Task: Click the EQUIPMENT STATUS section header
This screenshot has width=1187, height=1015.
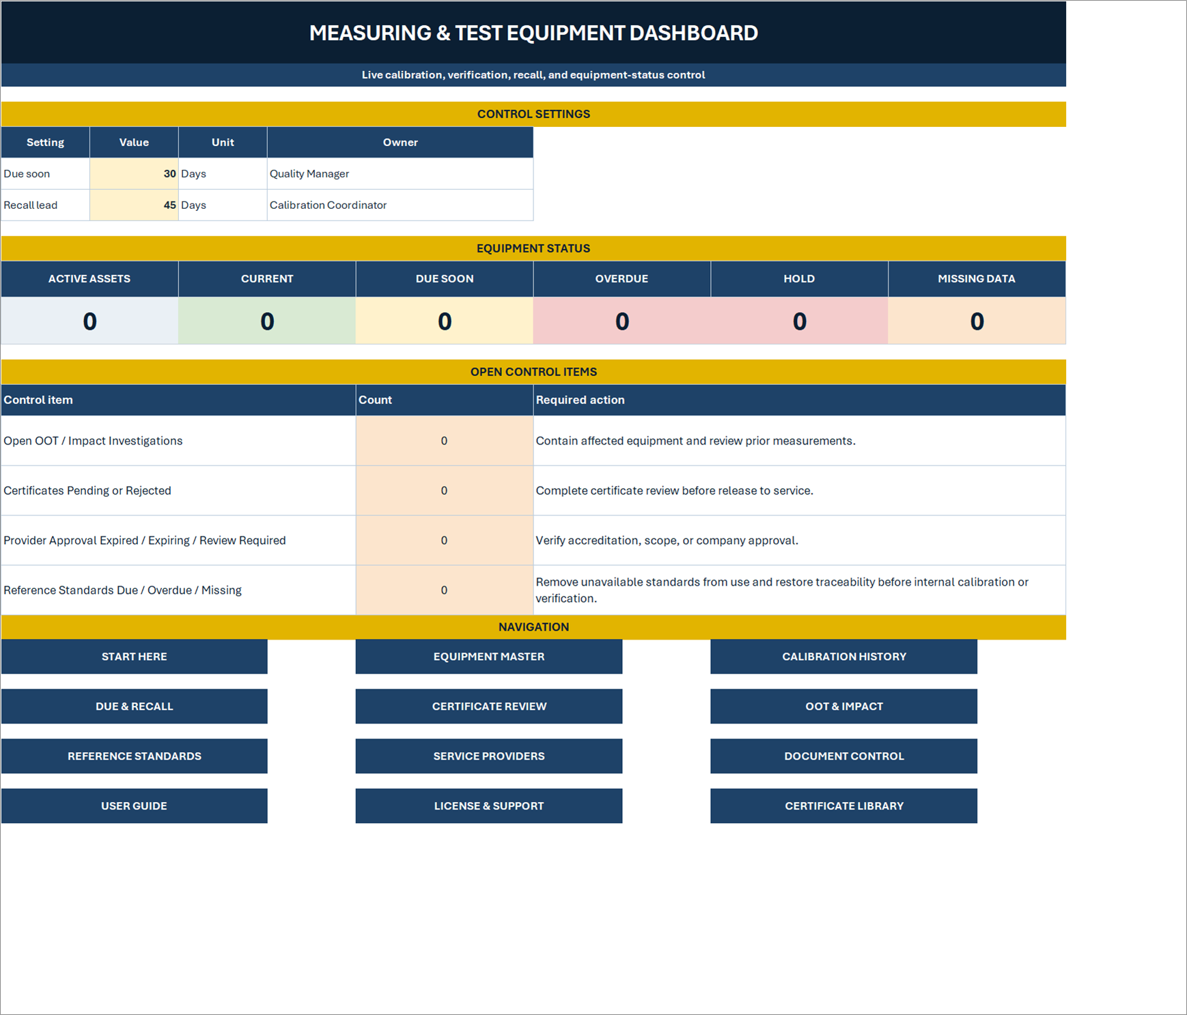Action: coord(533,248)
